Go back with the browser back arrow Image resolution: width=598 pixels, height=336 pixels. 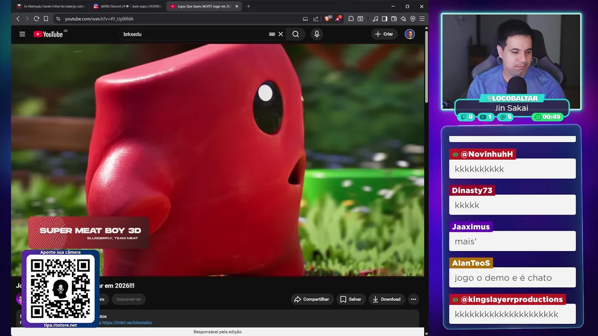[18, 19]
